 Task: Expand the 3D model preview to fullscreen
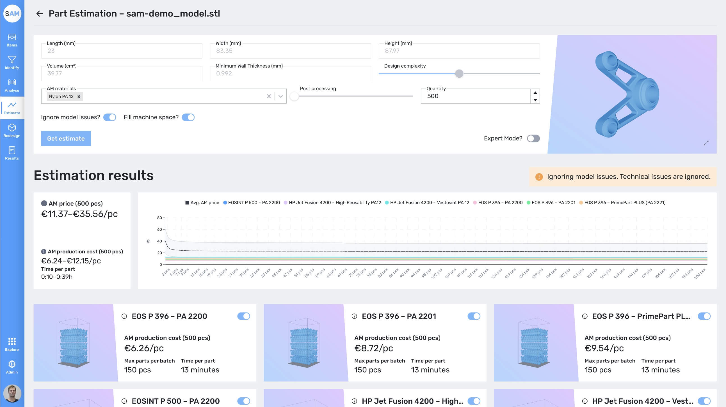[706, 143]
